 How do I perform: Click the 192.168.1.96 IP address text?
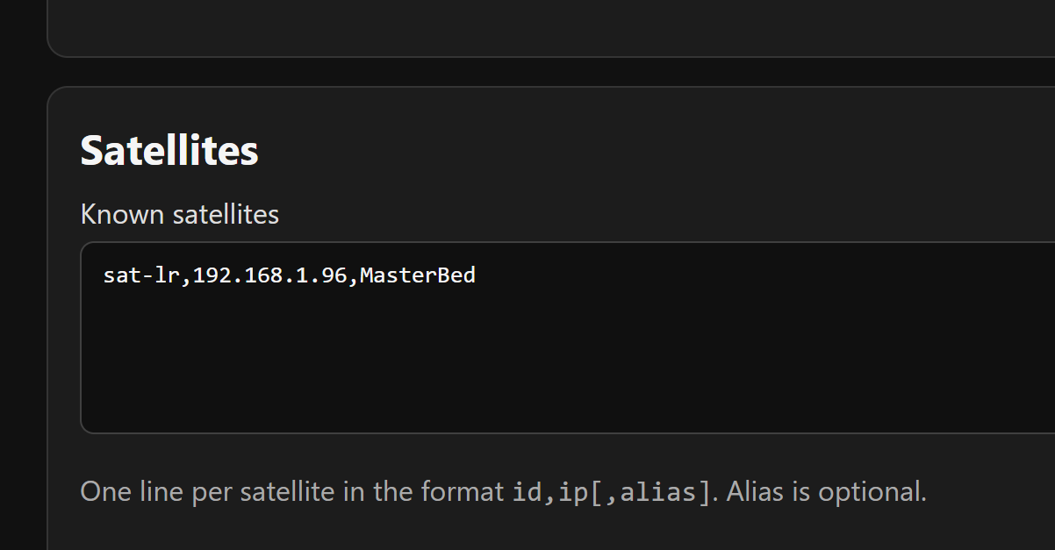[269, 275]
